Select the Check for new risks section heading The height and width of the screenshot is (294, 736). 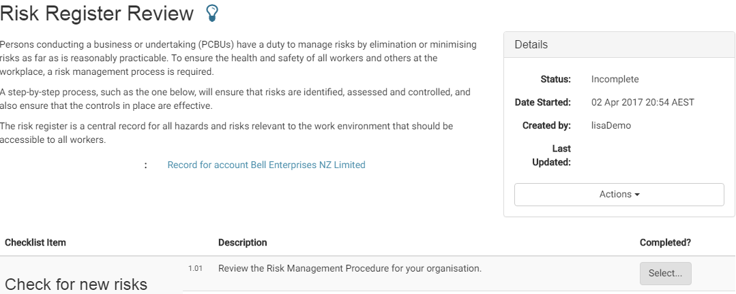(x=76, y=284)
